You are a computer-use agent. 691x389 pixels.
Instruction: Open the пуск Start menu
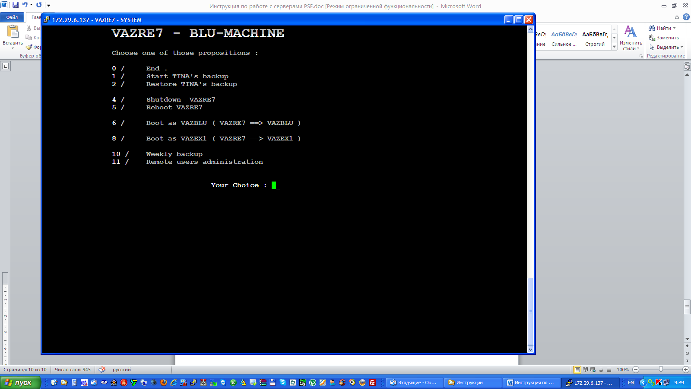[20, 383]
